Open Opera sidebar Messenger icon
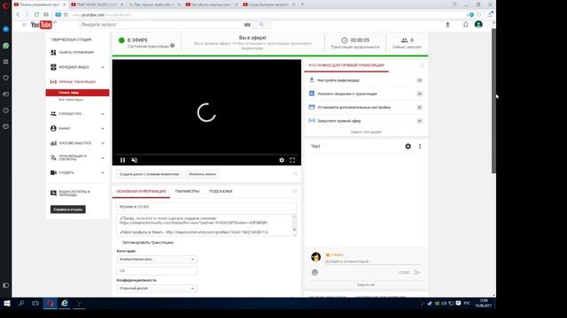 (x=6, y=29)
